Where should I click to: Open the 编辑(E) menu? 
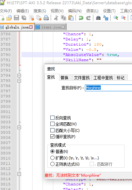coord(23,11)
